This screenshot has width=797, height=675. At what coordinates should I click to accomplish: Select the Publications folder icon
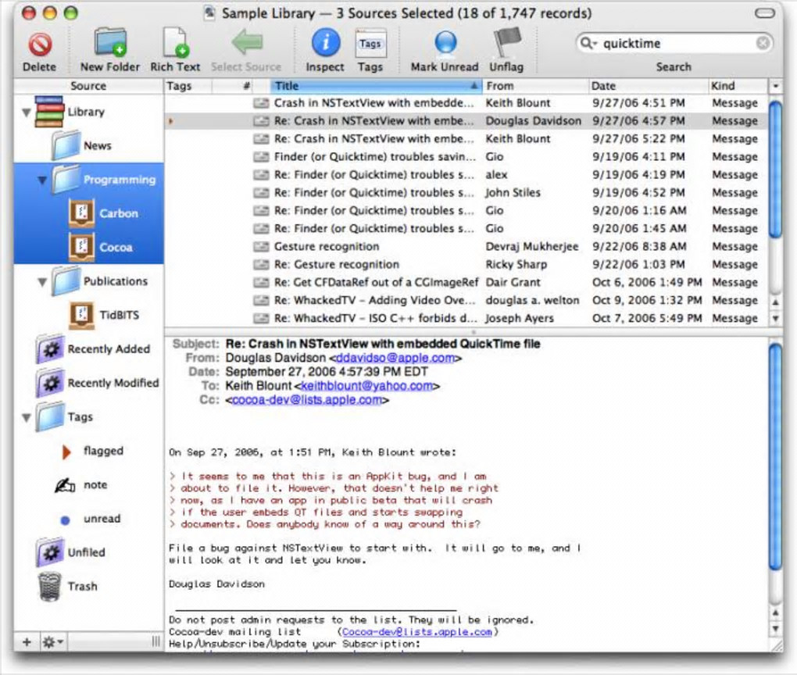click(66, 280)
